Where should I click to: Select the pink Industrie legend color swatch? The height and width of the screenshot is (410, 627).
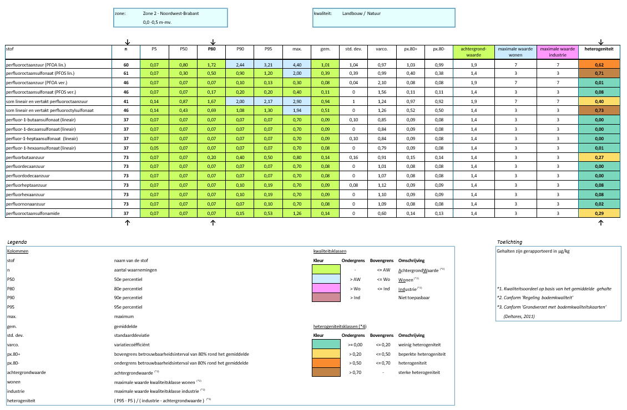point(326,288)
